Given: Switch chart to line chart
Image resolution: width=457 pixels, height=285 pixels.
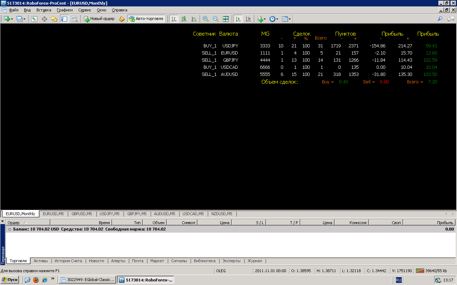Looking at the screenshot, I should click(194, 19).
